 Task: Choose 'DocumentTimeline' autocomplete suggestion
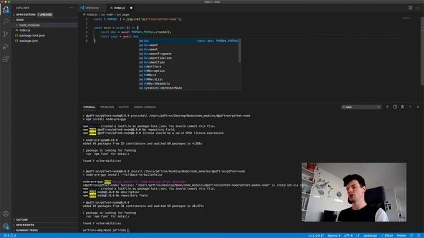point(189,58)
